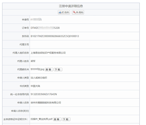Click the 打印(P) print button
Screen dimensions: 146x125
tap(64, 12)
